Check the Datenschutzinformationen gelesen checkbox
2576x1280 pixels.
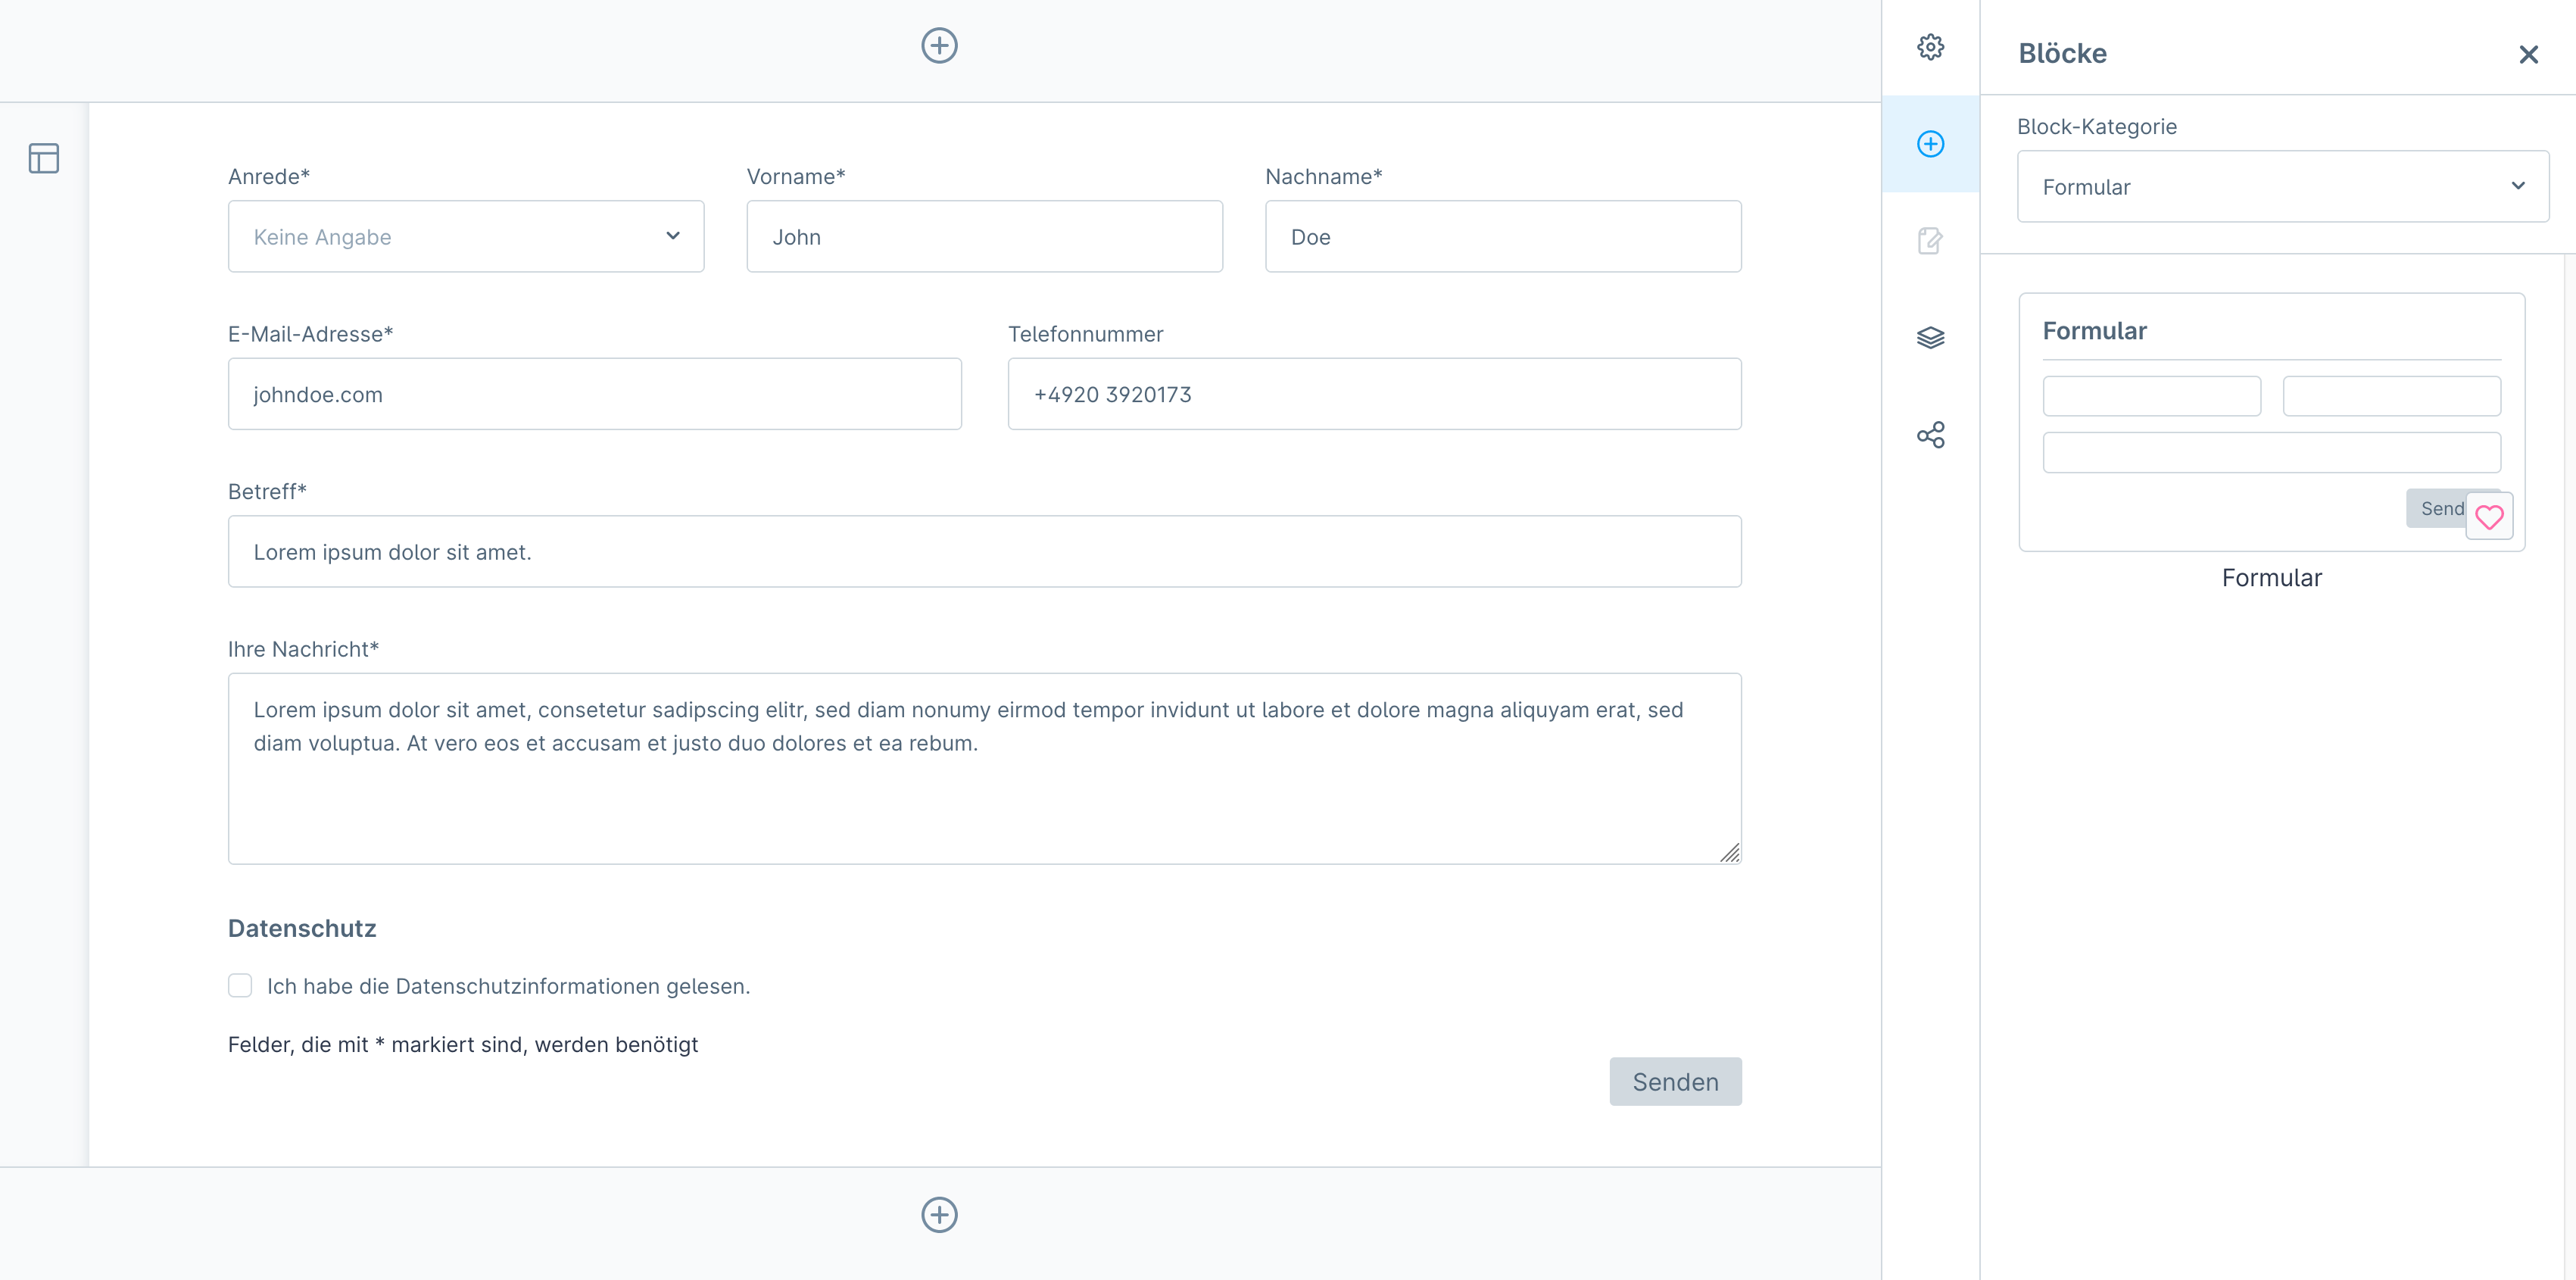point(240,986)
